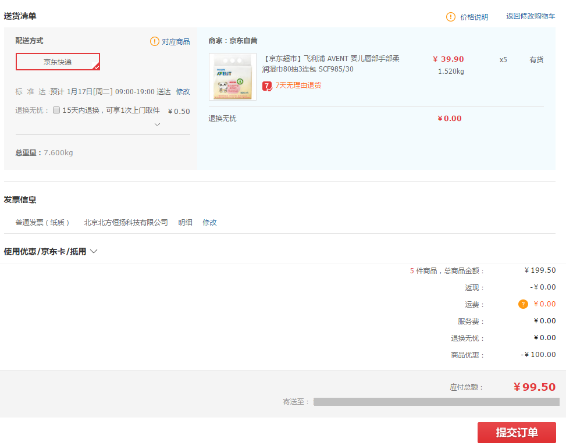Select 京东快递 delivery method
Image resolution: width=566 pixels, height=446 pixels.
58,62
